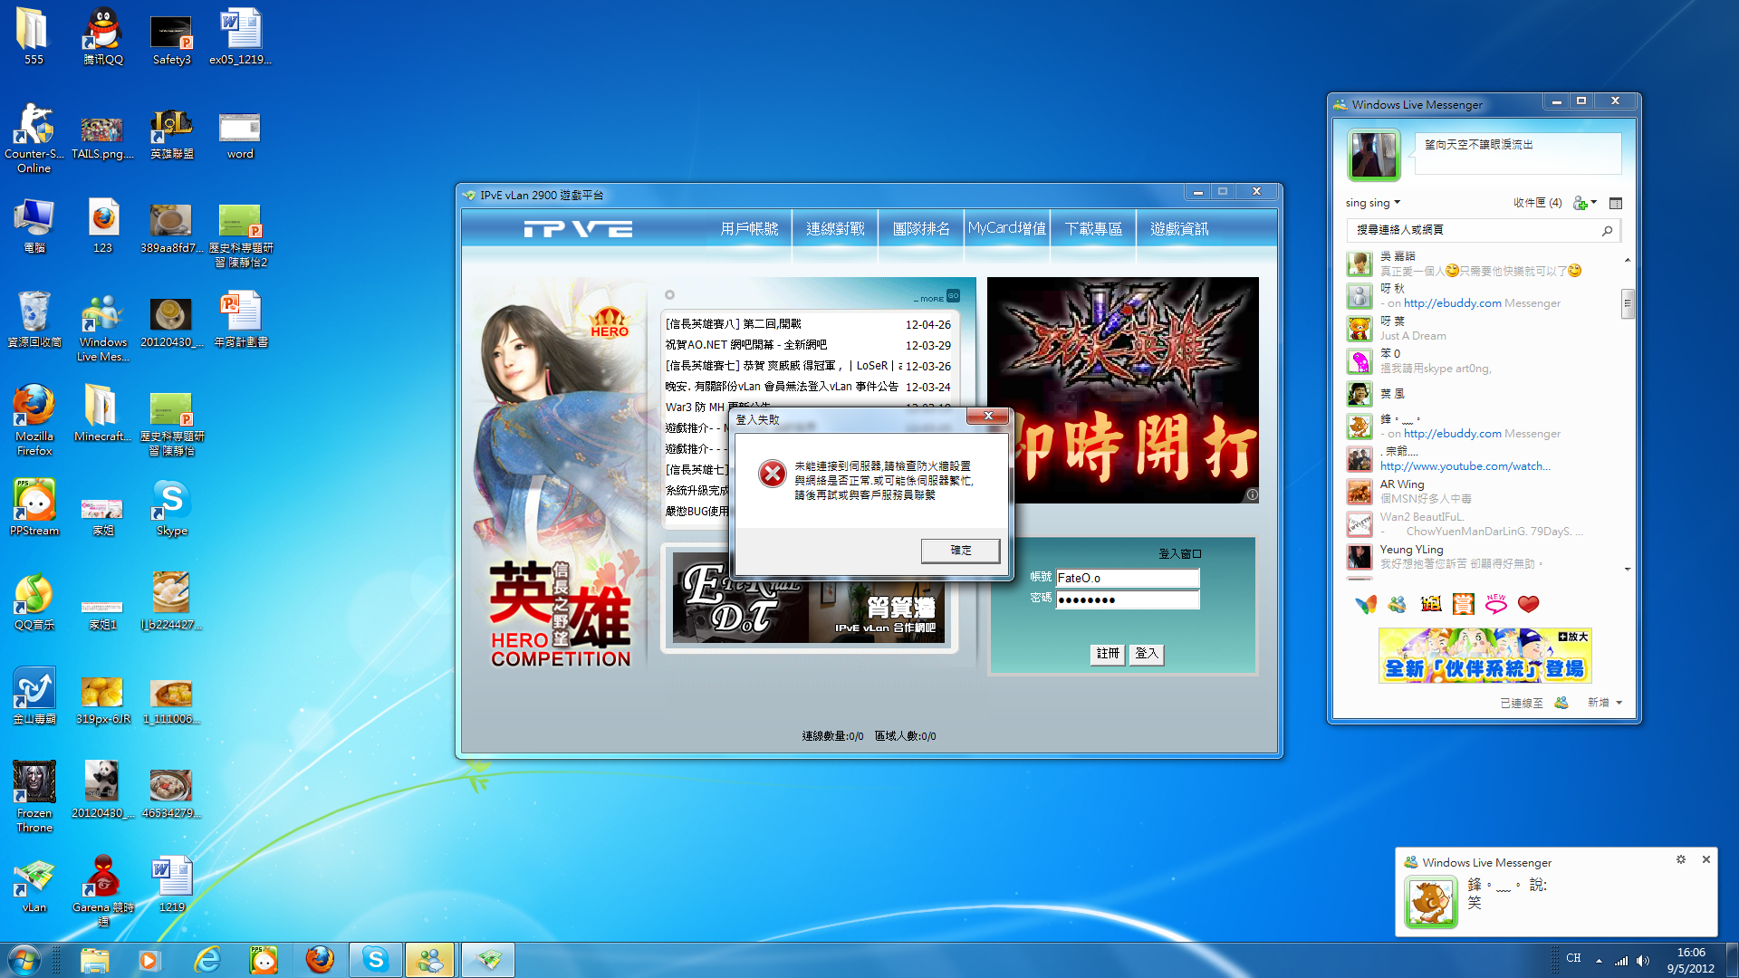Click the 確定 button in error dialog
Image resolution: width=1739 pixels, height=978 pixels.
tap(960, 551)
